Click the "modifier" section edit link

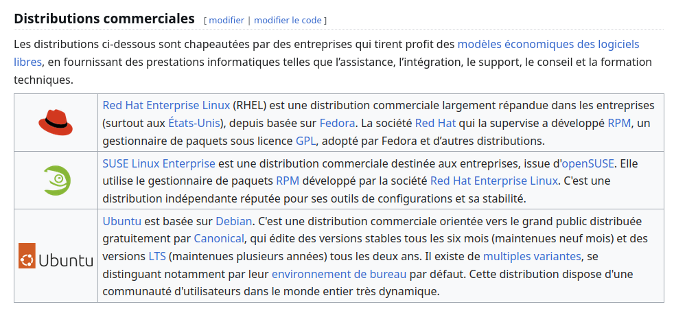coord(226,20)
